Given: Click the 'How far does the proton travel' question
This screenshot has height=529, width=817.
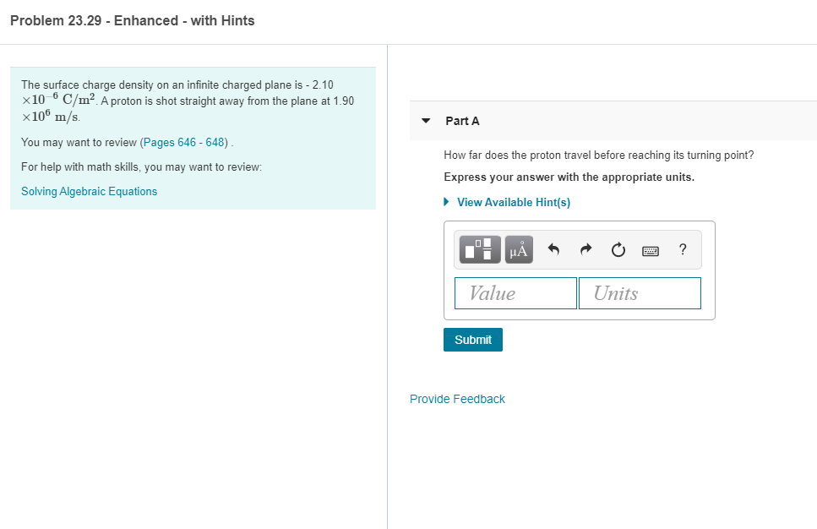Looking at the screenshot, I should (599, 155).
